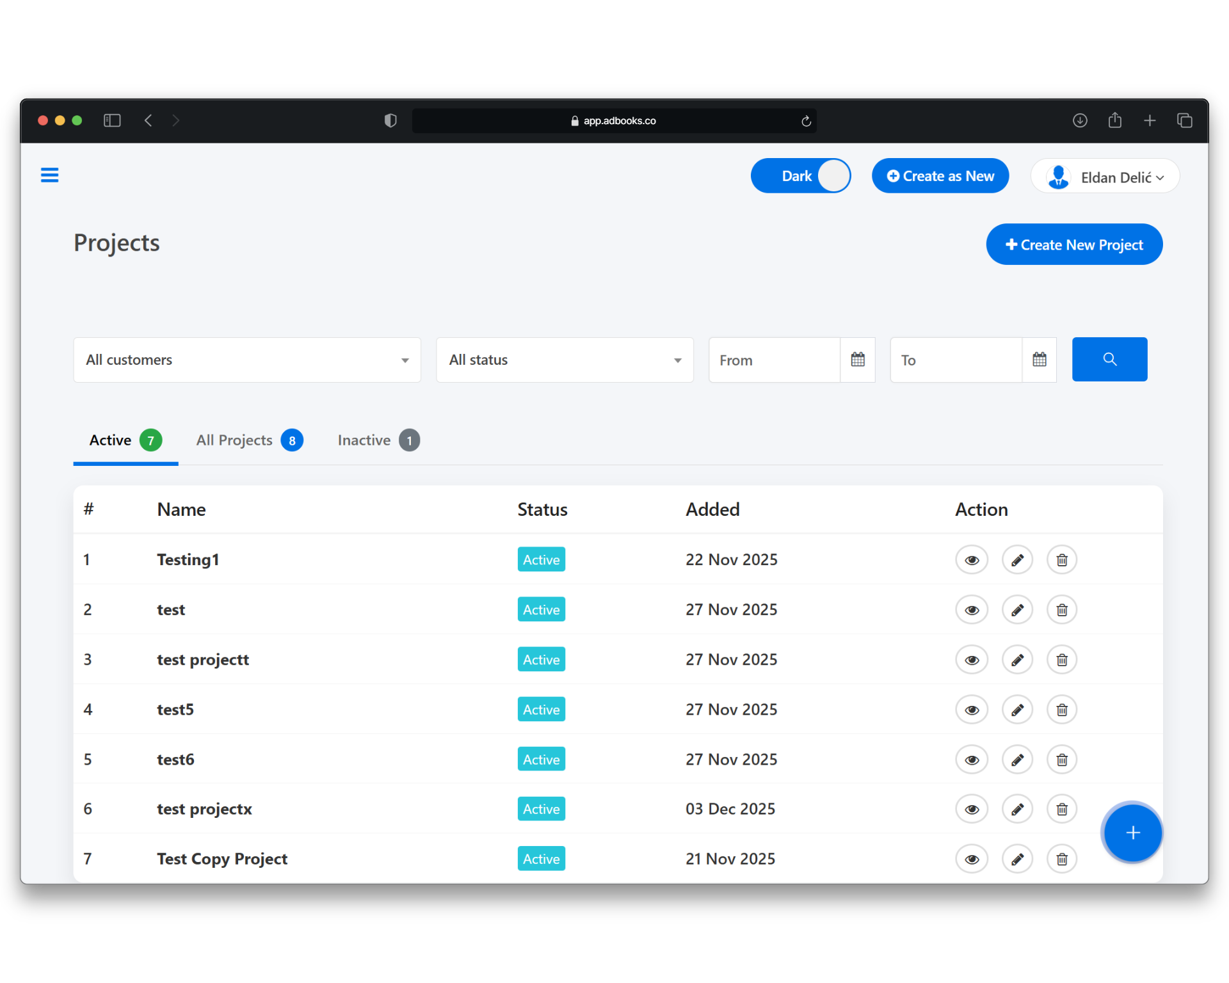This screenshot has width=1229, height=983.
Task: Switch to the All Projects tab
Action: pyautogui.click(x=249, y=440)
